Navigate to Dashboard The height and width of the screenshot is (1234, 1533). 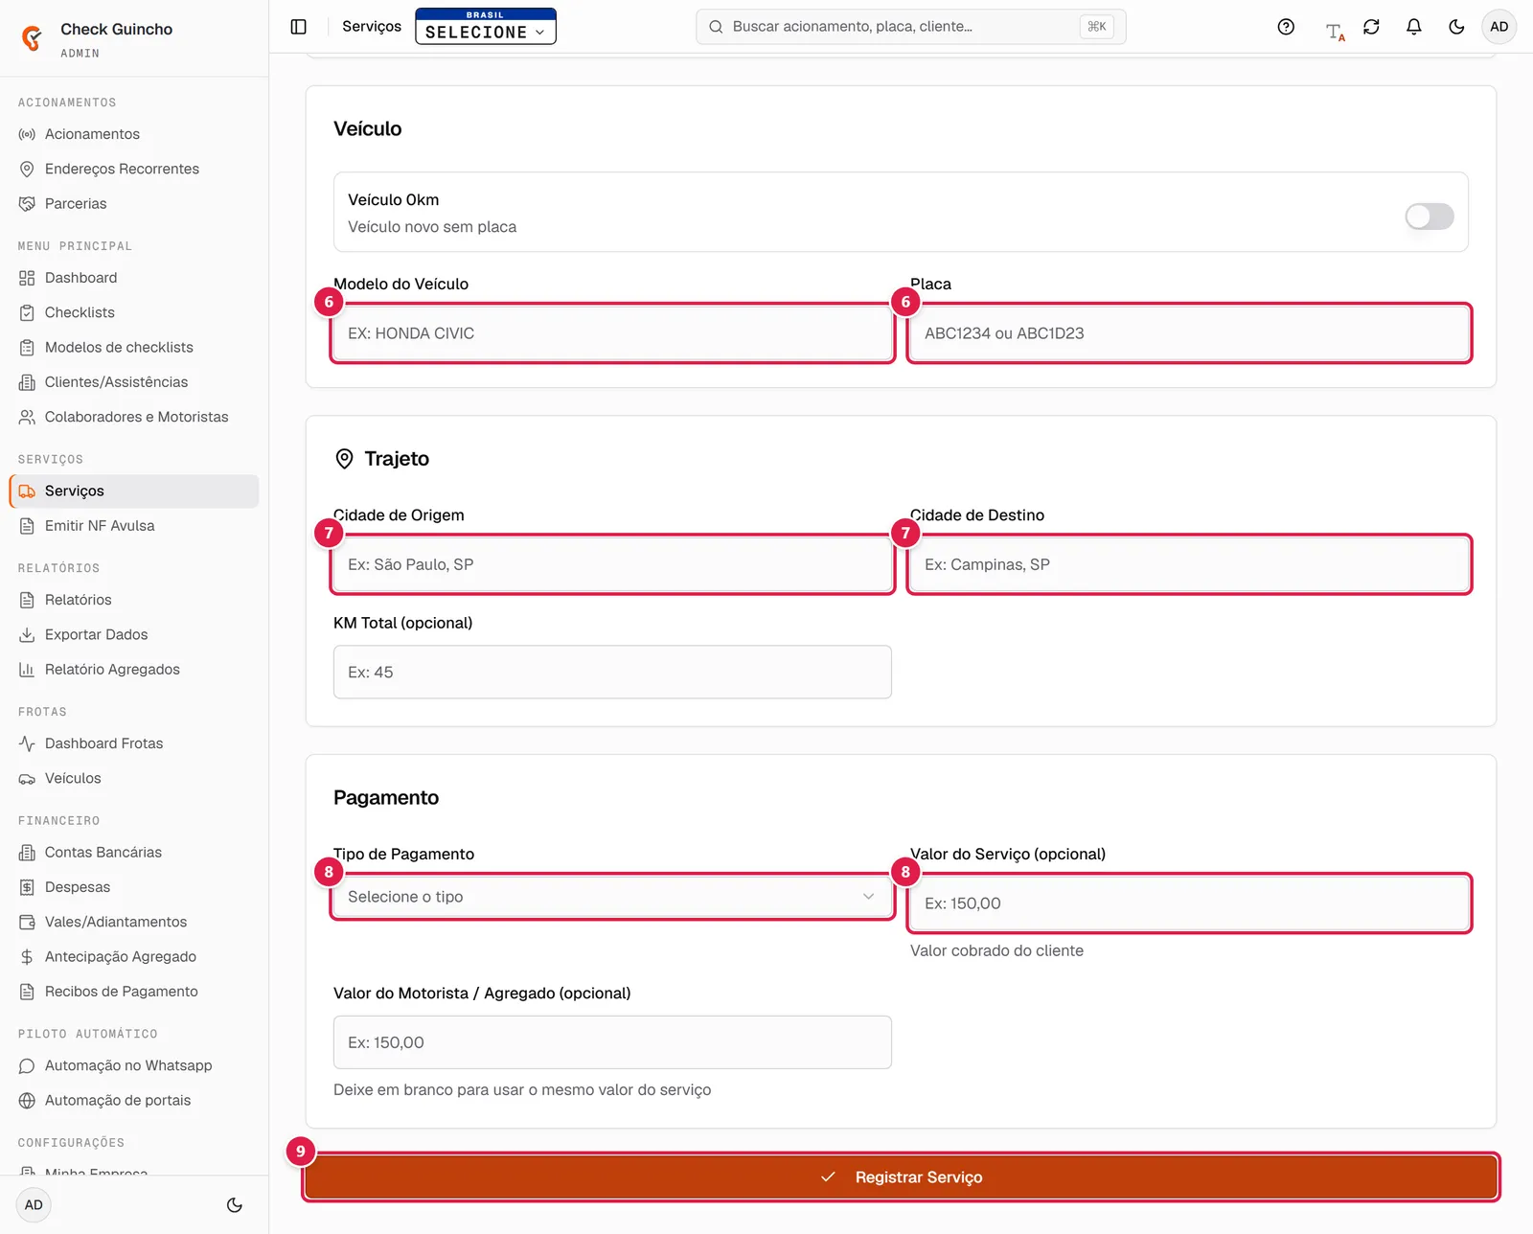point(134,278)
